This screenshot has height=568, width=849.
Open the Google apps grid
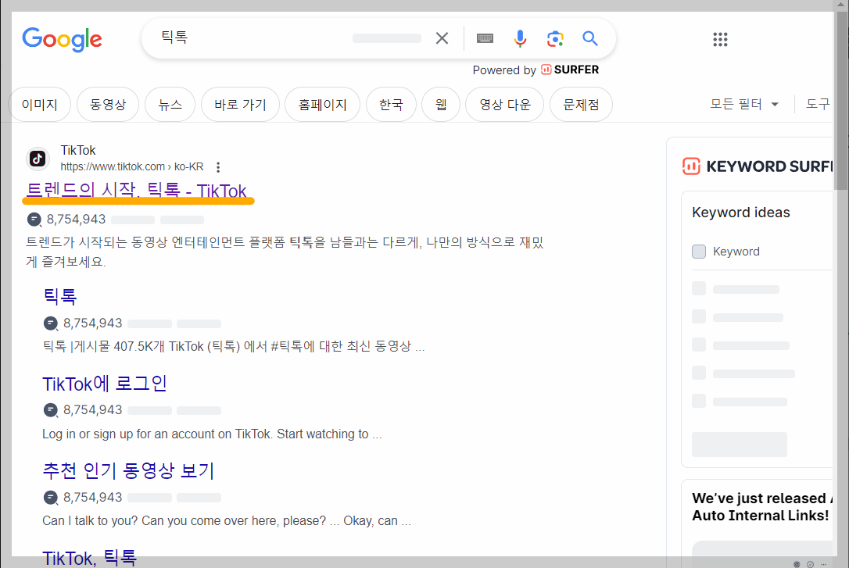pos(720,39)
